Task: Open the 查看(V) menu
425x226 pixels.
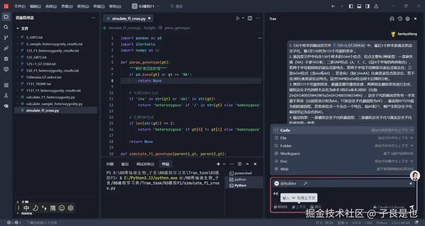Action: [67, 6]
